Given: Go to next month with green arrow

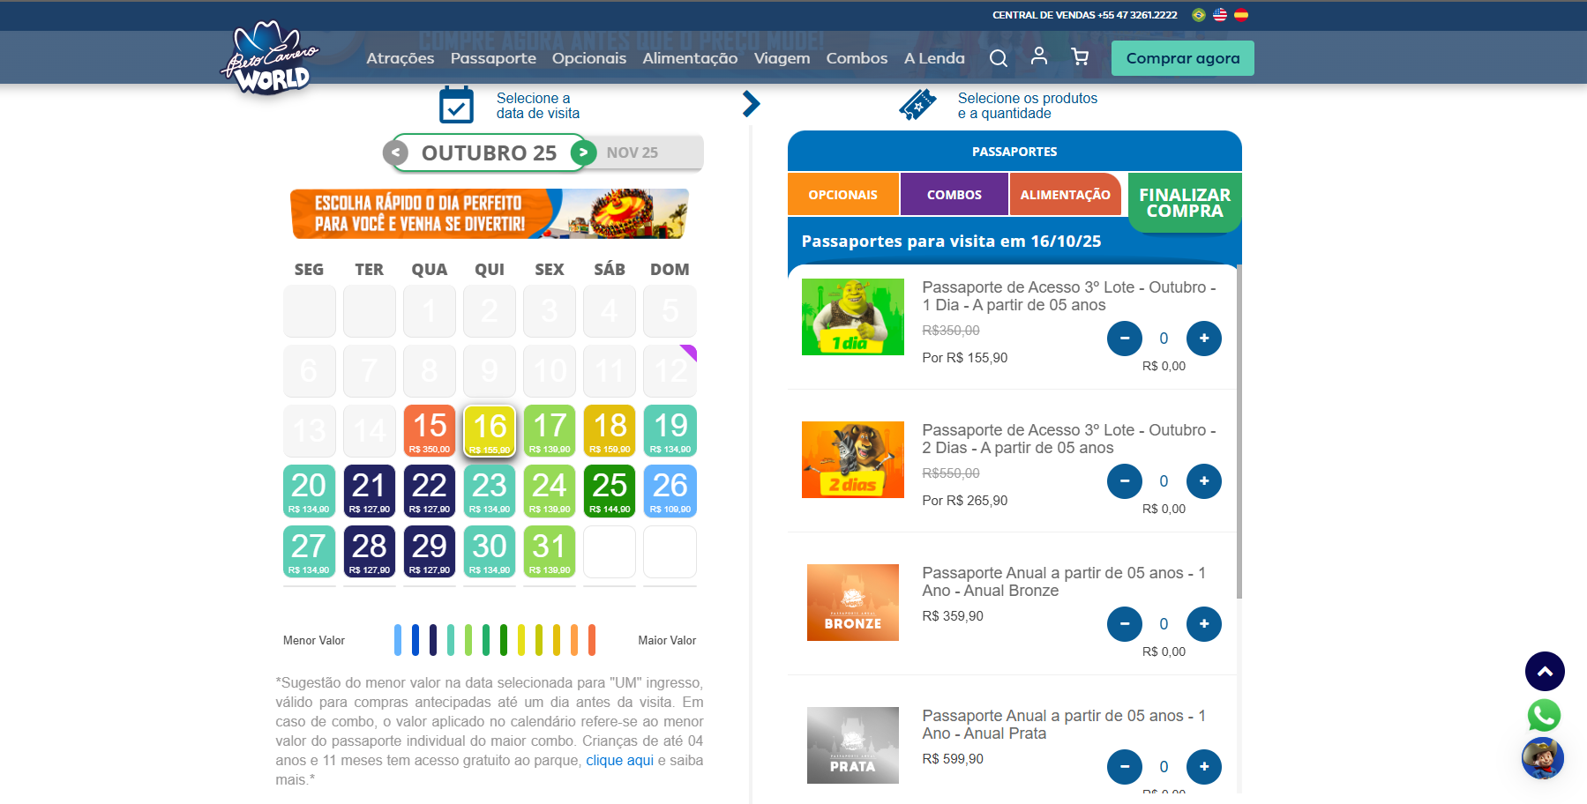Looking at the screenshot, I should (x=583, y=153).
